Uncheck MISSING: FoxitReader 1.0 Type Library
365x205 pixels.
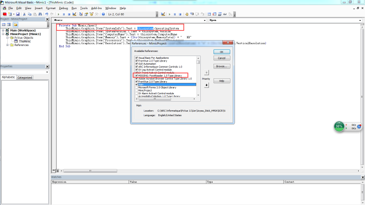pyautogui.click(x=136, y=76)
